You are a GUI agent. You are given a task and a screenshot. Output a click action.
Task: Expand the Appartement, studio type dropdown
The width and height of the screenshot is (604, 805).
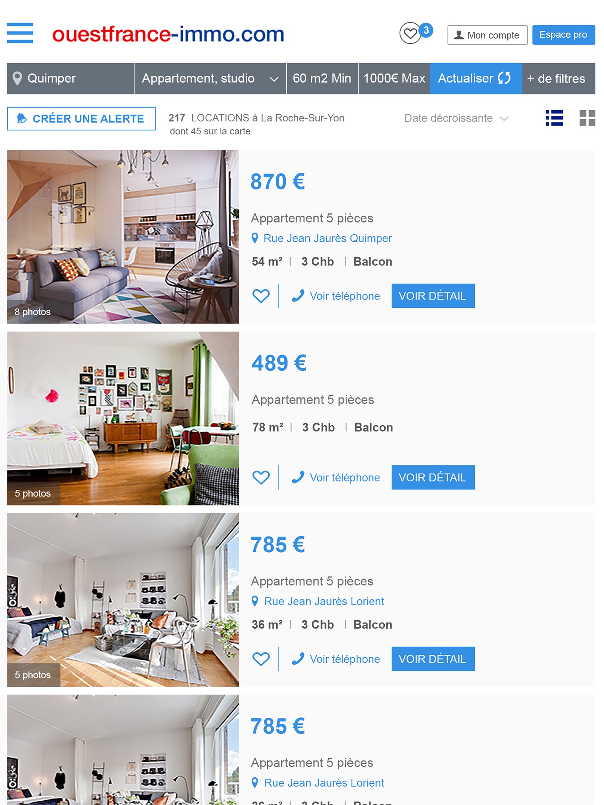(x=211, y=79)
